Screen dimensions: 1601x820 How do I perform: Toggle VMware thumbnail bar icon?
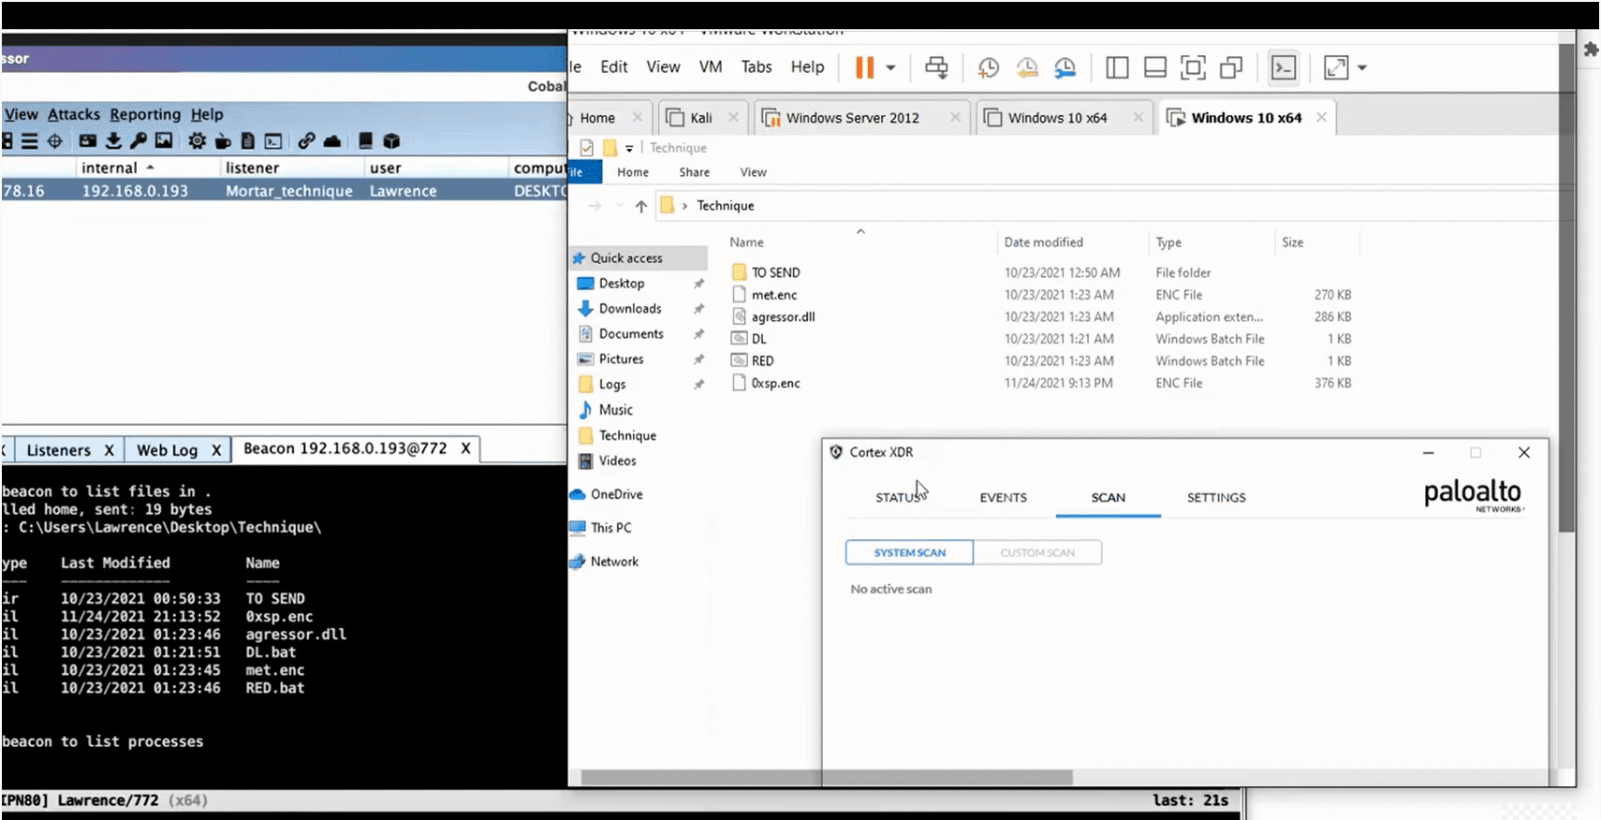click(x=1155, y=67)
